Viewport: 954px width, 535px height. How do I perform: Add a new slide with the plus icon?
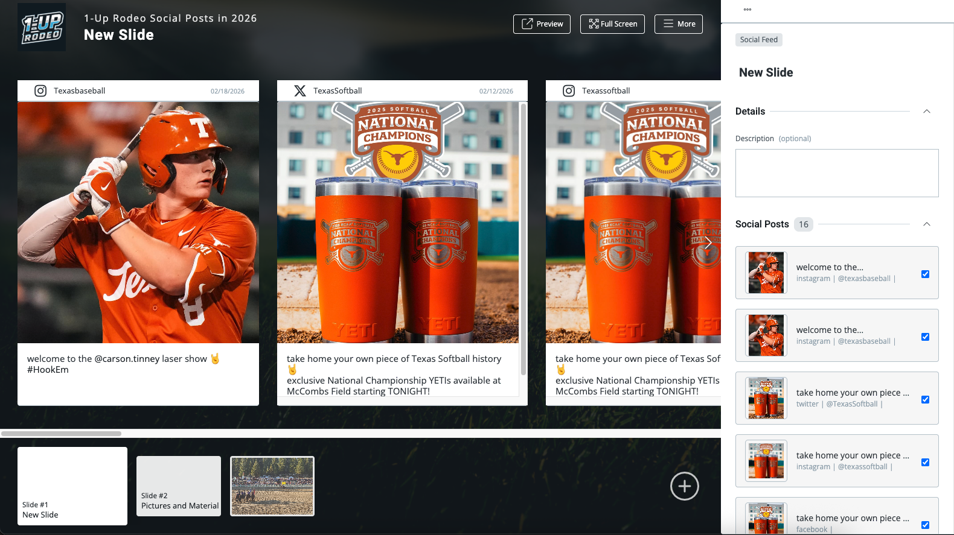[x=685, y=486]
